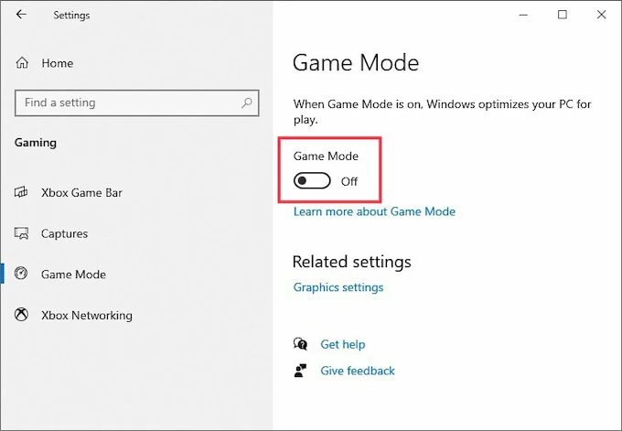
Task: Select the Game Mode sidebar item
Action: pyautogui.click(x=73, y=275)
